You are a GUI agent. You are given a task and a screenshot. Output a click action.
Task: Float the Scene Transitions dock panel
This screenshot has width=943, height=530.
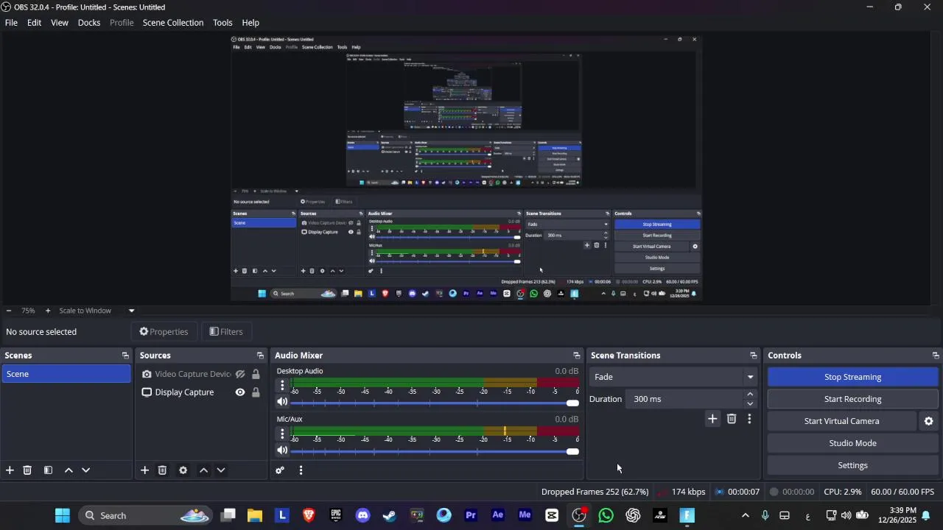coord(754,356)
